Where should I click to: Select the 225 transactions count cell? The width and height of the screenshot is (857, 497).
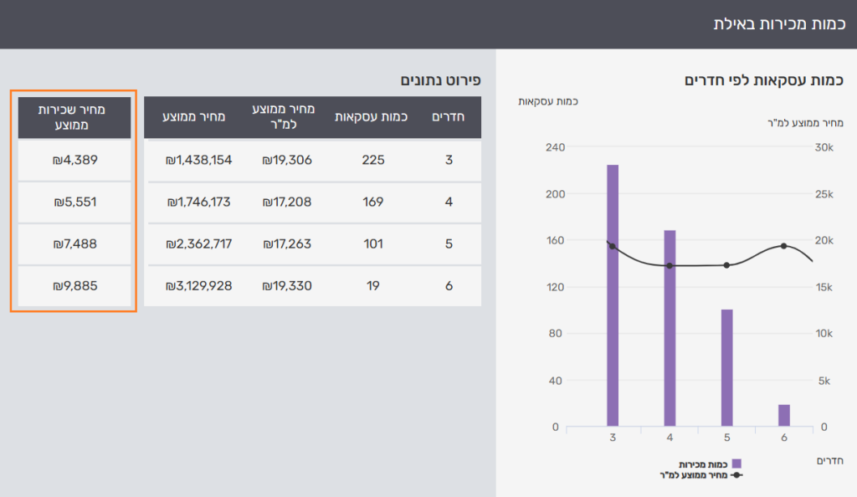click(x=372, y=160)
